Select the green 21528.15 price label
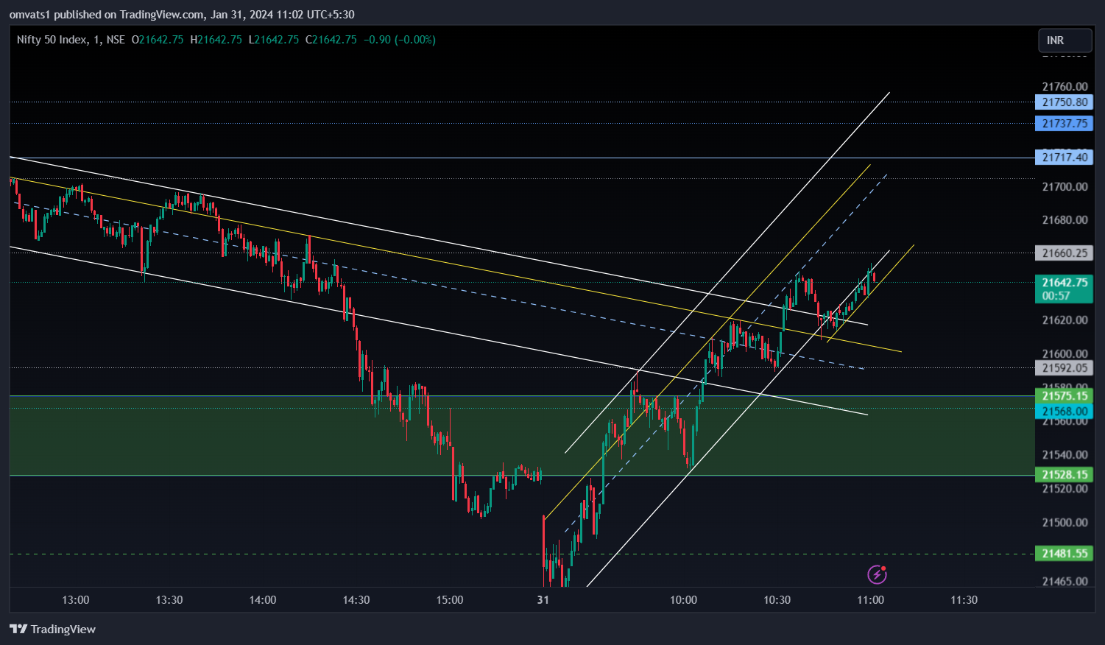 click(x=1065, y=475)
